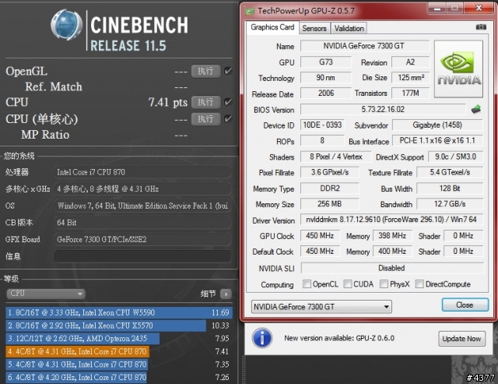Click the NVIDIA SLI field Disabled
Image resolution: width=498 pixels, height=384 pixels.
tap(391, 268)
